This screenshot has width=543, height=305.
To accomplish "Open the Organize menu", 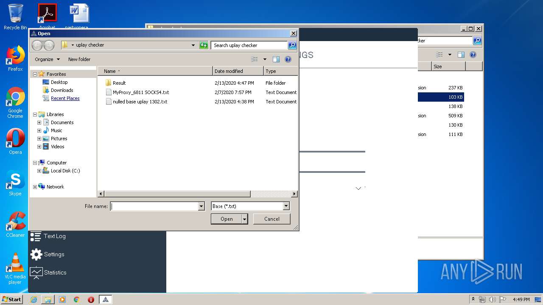I will pyautogui.click(x=47, y=59).
